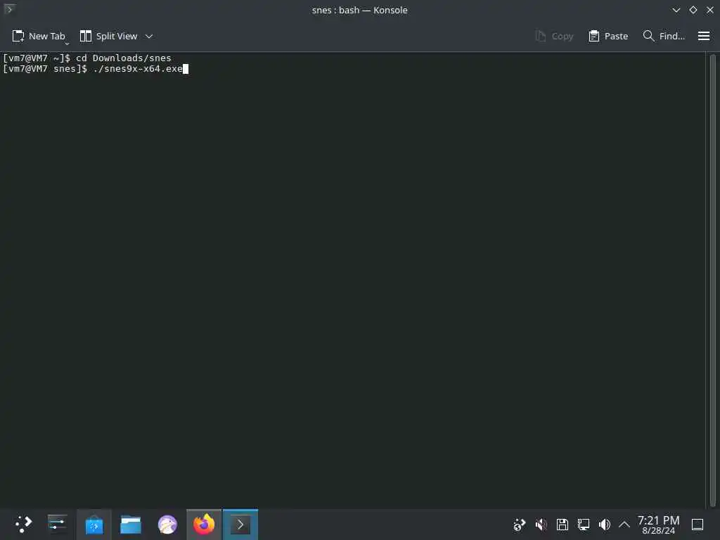This screenshot has height=540, width=720.
Task: Click Konsole window icon in title bar
Action: coord(10,9)
